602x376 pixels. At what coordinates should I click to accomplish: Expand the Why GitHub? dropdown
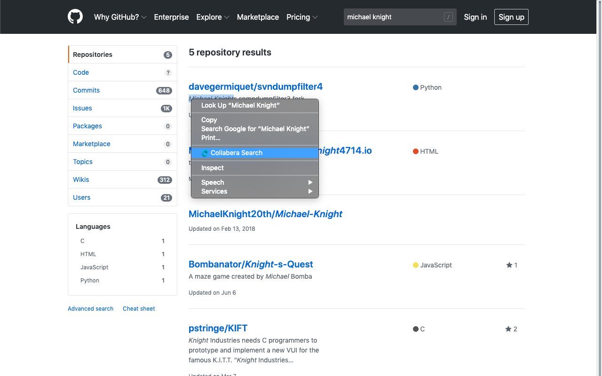tap(120, 17)
